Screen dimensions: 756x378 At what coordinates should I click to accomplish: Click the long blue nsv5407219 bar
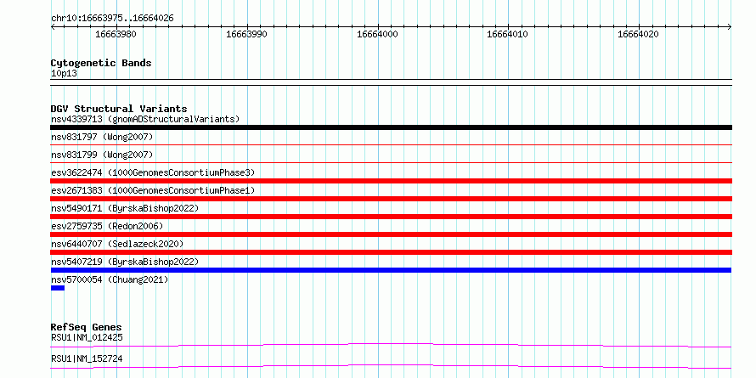click(391, 270)
